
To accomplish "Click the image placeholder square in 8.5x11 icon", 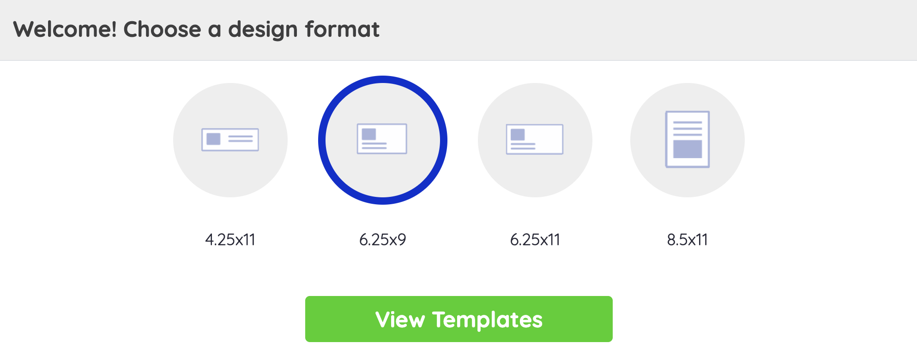I will pyautogui.click(x=687, y=149).
